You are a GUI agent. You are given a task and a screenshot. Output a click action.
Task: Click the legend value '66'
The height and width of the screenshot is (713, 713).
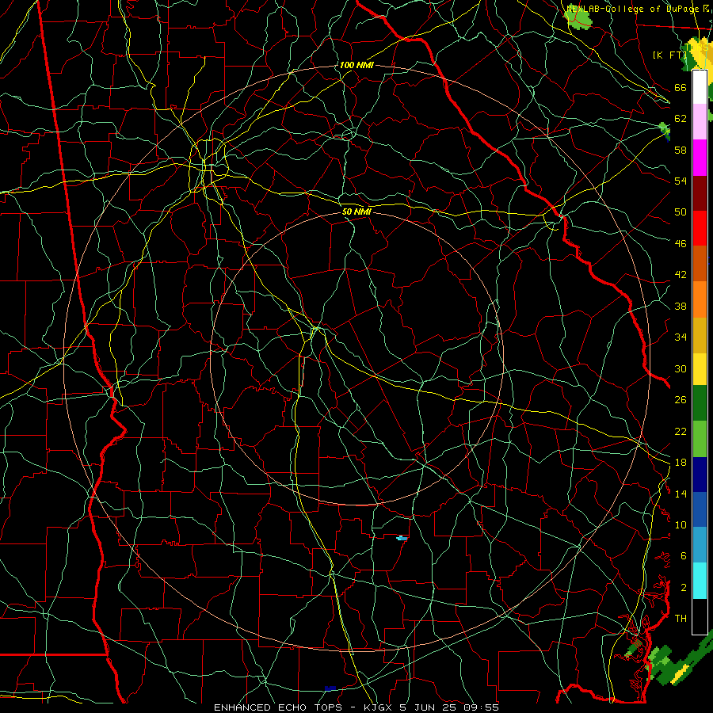681,87
